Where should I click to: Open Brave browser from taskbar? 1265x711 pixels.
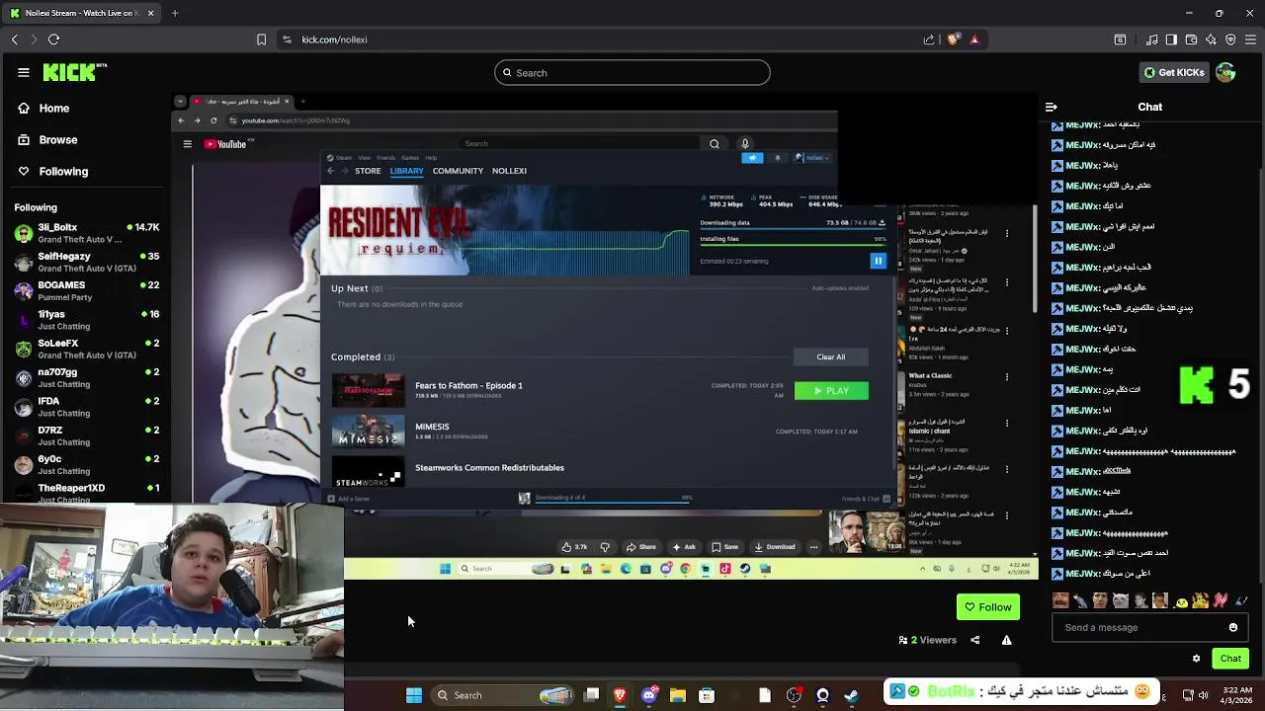[x=620, y=695]
